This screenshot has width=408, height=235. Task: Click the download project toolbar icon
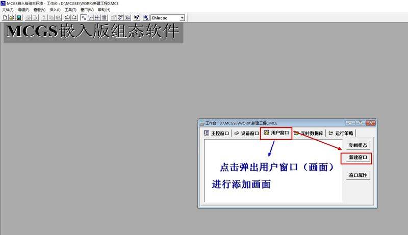pyautogui.click(x=127, y=18)
